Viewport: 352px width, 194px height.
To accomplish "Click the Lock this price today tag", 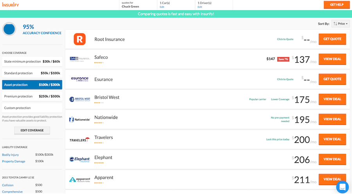I will (278, 139).
